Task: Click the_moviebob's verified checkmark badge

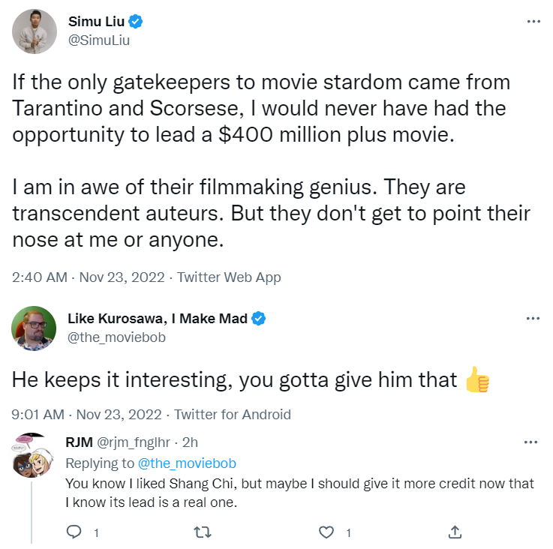Action: tap(259, 319)
